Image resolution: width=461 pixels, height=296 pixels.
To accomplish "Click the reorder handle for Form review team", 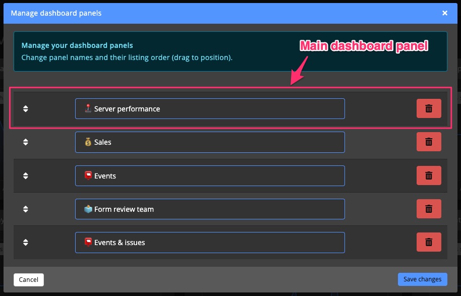I will [26, 209].
